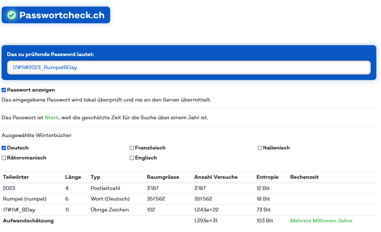Click the Teilwörter column header

coord(16,177)
